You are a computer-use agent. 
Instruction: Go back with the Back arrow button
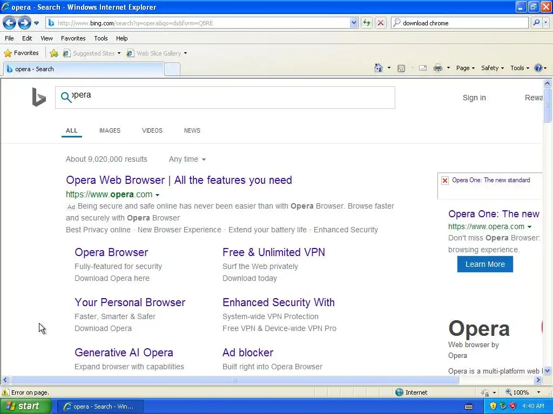tap(10, 23)
